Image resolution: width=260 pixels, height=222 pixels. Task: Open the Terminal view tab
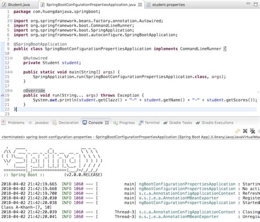pyautogui.click(x=149, y=122)
